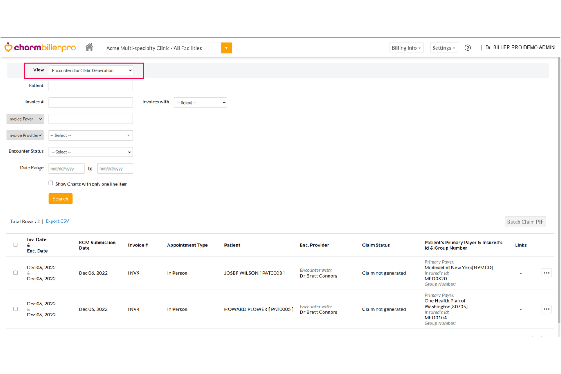Click insured ID MED0104
This screenshot has height=374, width=561.
pyautogui.click(x=436, y=318)
